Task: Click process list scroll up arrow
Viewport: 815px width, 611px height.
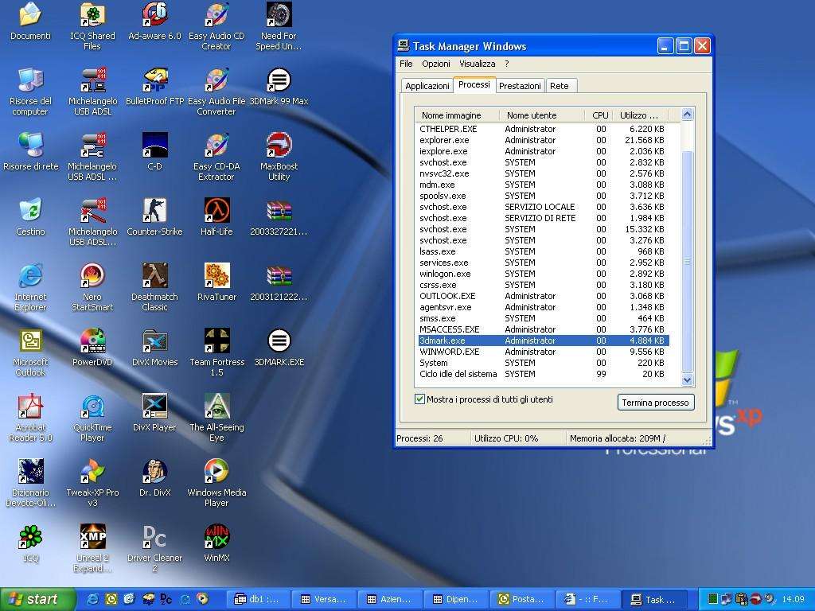Action: click(687, 115)
